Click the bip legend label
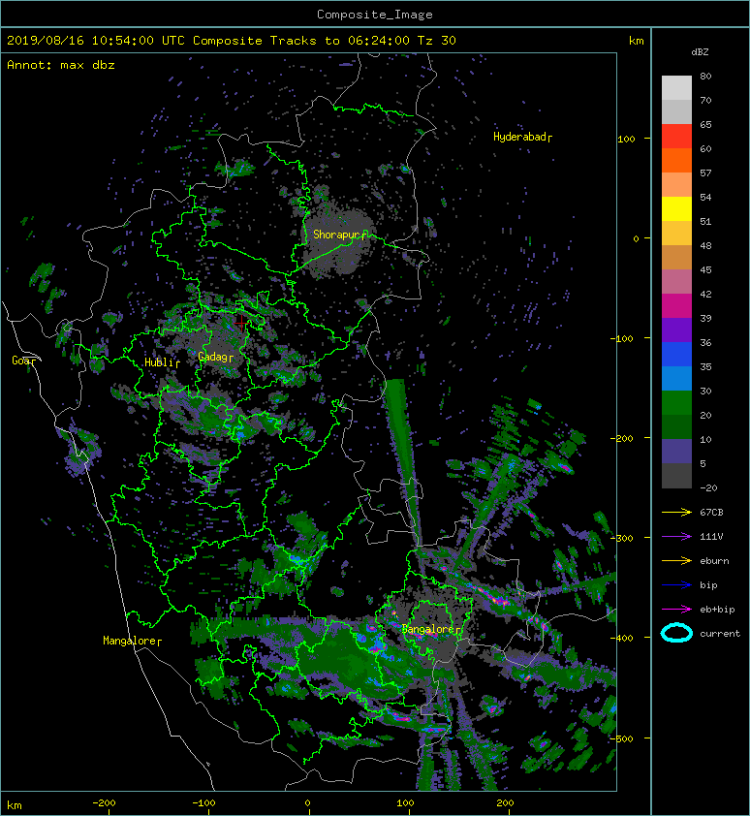 coord(708,585)
